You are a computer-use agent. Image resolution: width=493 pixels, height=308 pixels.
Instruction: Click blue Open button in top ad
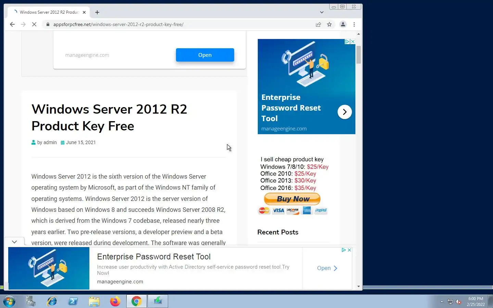[x=205, y=55]
